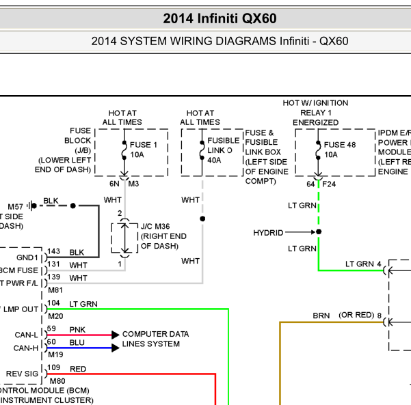Image resolution: width=411 pixels, height=405 pixels.
Task: Click terminal label "6N"
Action: tap(114, 184)
